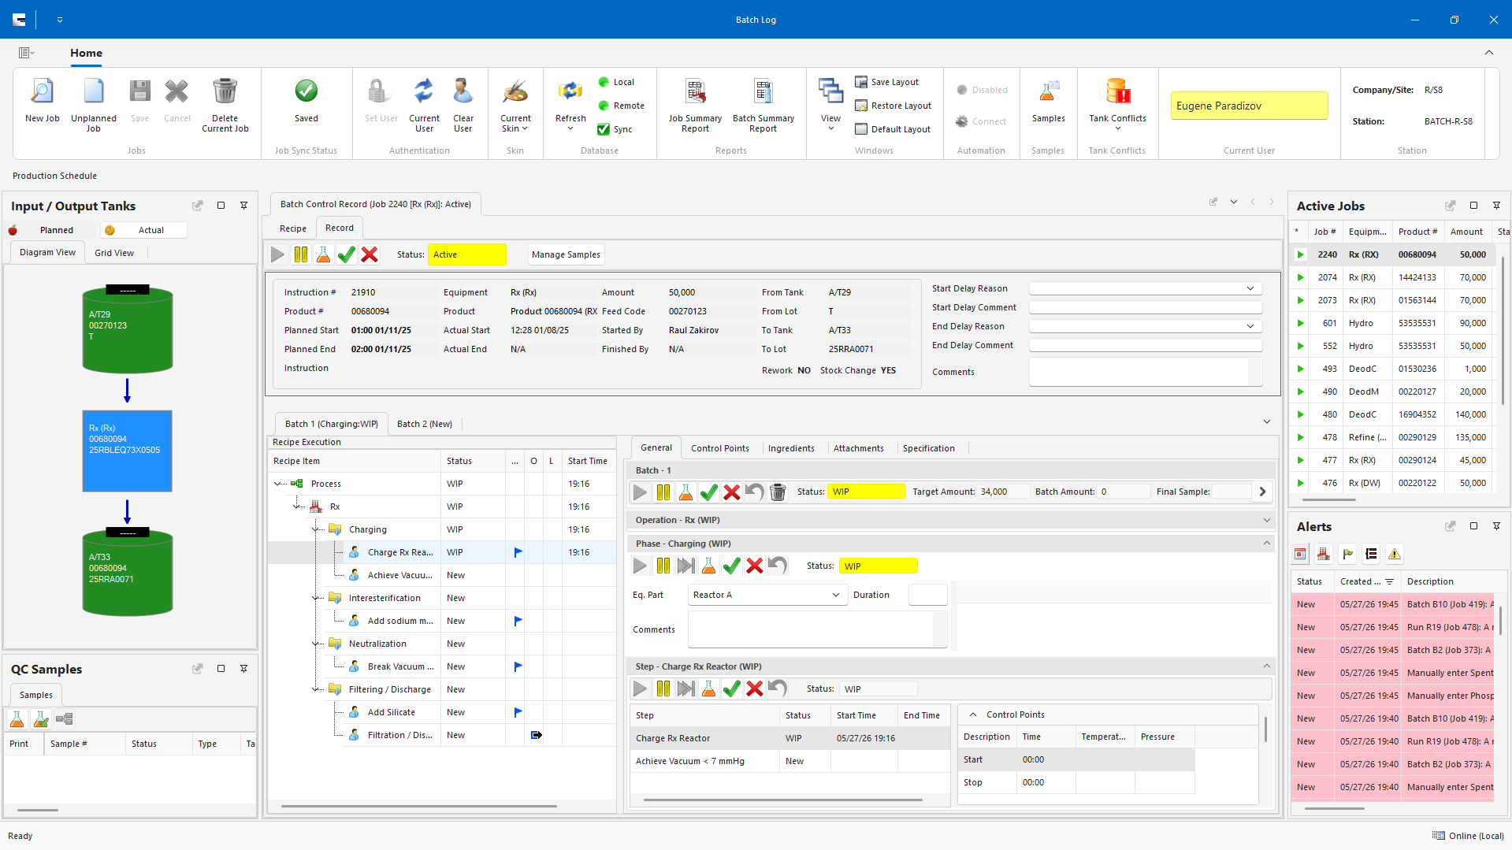This screenshot has height=850, width=1512.
Task: Click the Alerts panel horizontal scrollbar
Action: 1334,808
